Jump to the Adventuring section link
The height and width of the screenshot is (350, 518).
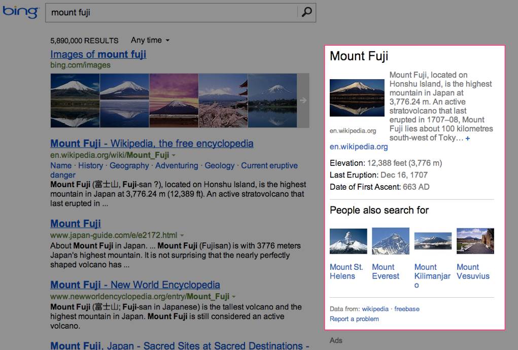[x=177, y=165]
